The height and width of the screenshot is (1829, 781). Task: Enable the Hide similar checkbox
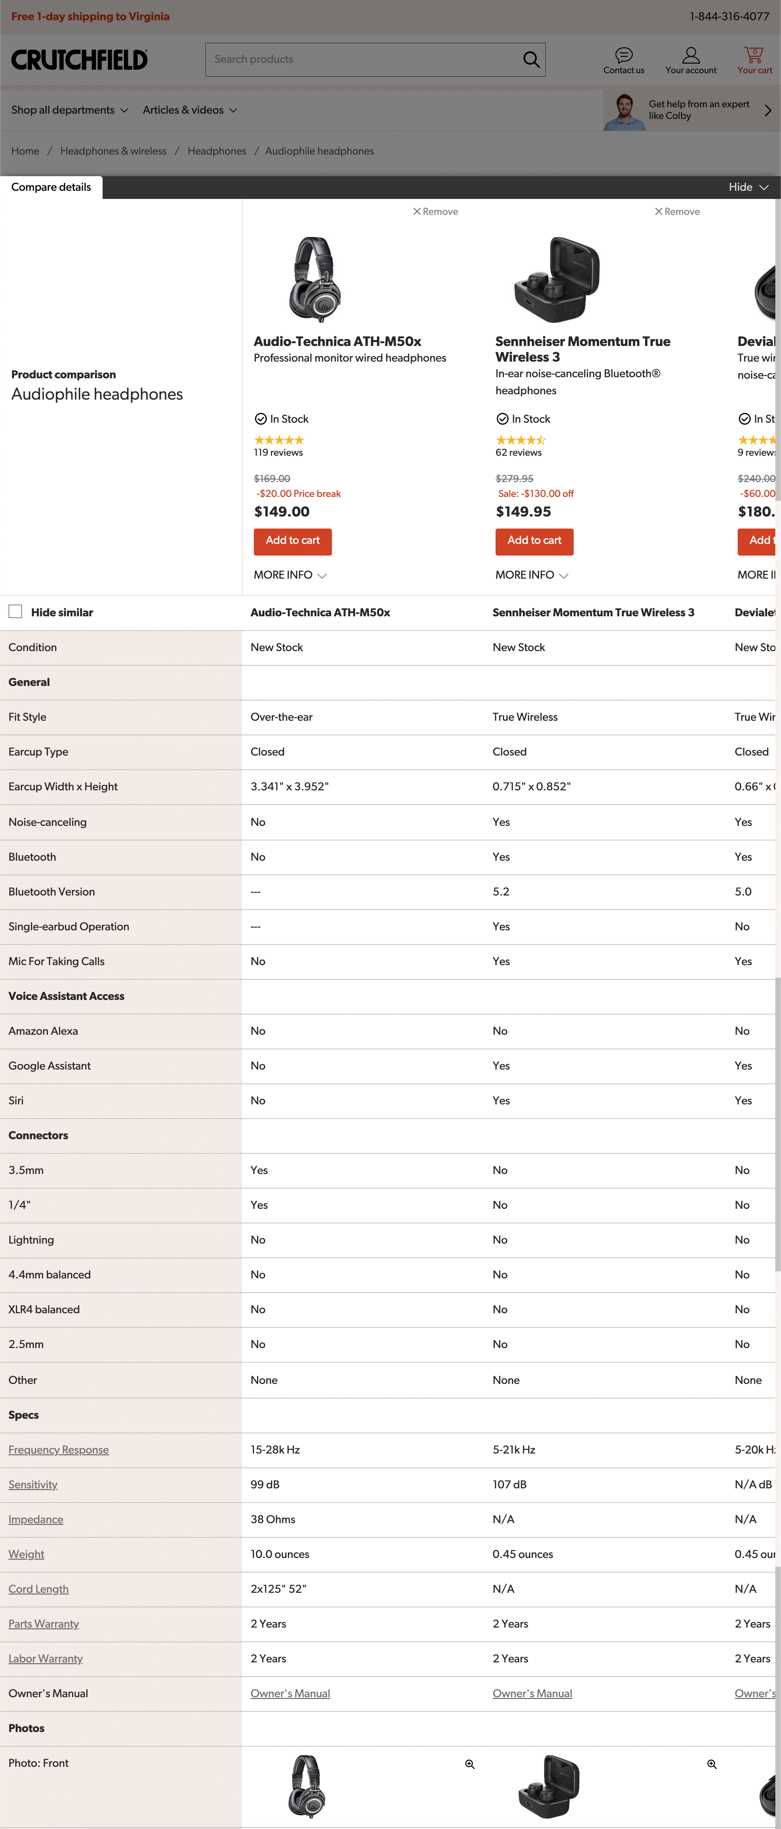tap(15, 611)
